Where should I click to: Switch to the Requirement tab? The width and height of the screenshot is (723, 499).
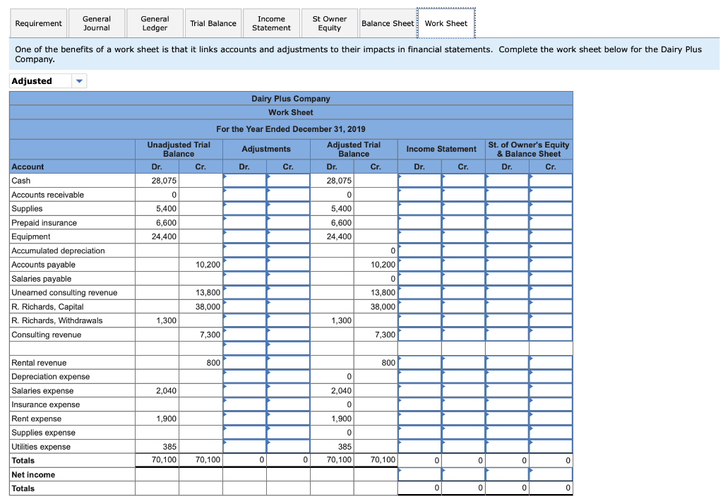pyautogui.click(x=38, y=23)
